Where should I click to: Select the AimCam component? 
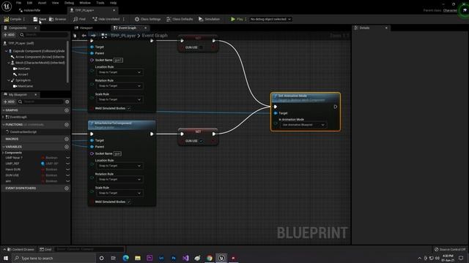point(23,69)
